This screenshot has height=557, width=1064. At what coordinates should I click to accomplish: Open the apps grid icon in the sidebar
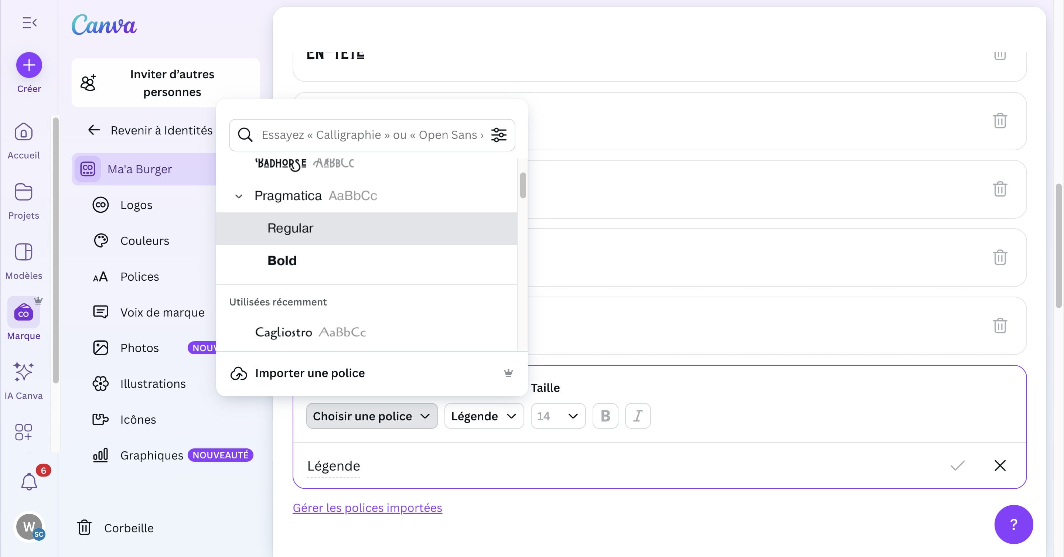tap(24, 432)
